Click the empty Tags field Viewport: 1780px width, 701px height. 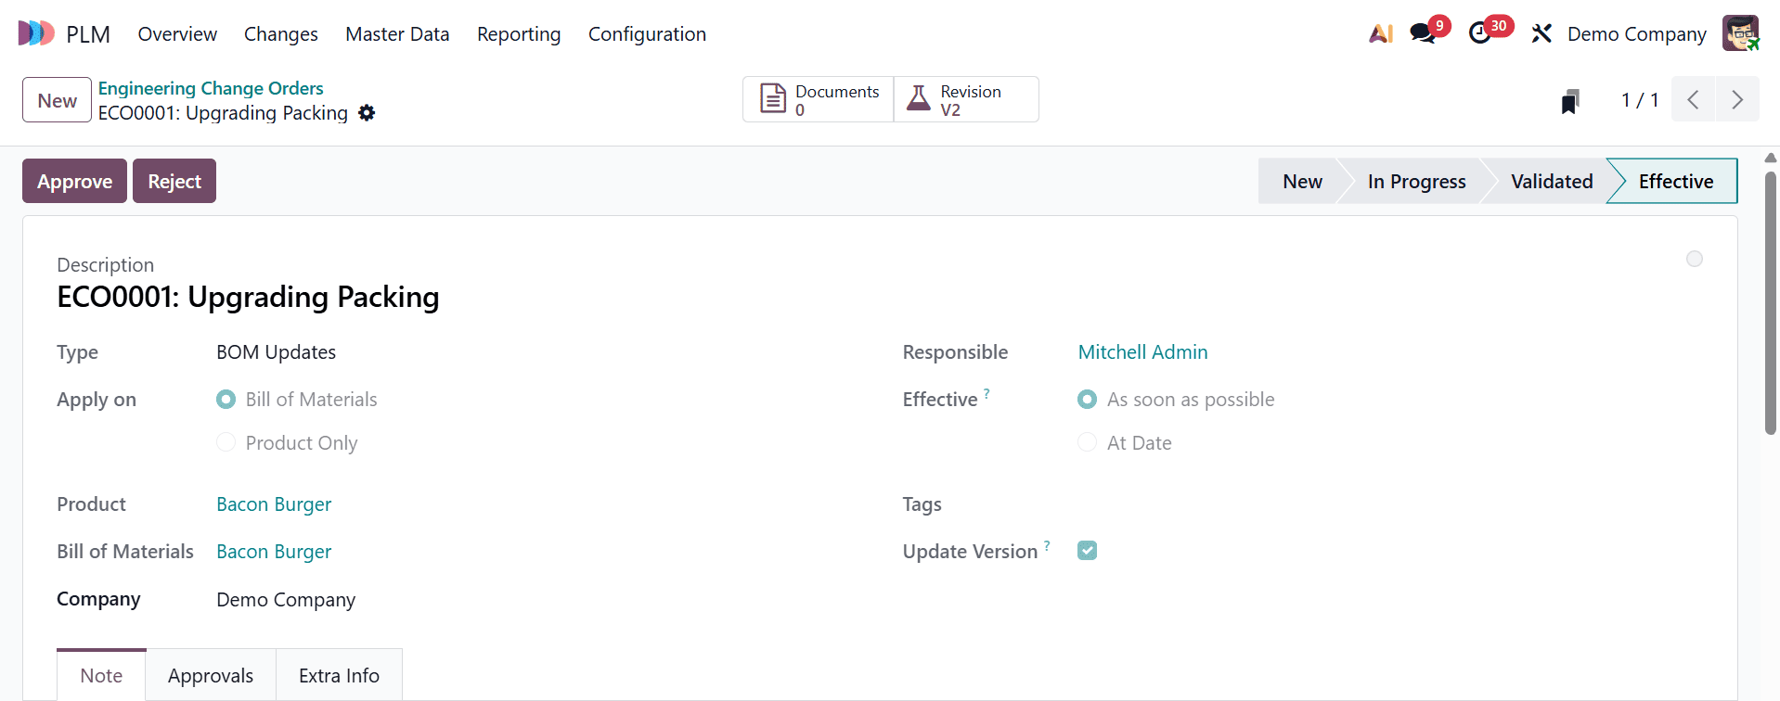[1389, 504]
